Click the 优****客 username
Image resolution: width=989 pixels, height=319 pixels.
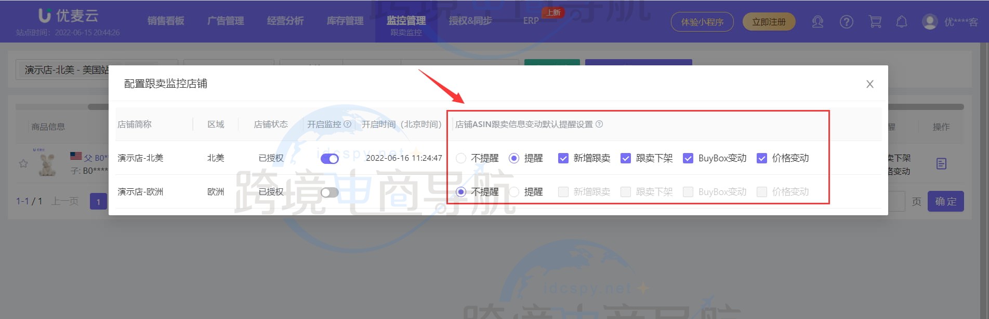[x=961, y=22]
